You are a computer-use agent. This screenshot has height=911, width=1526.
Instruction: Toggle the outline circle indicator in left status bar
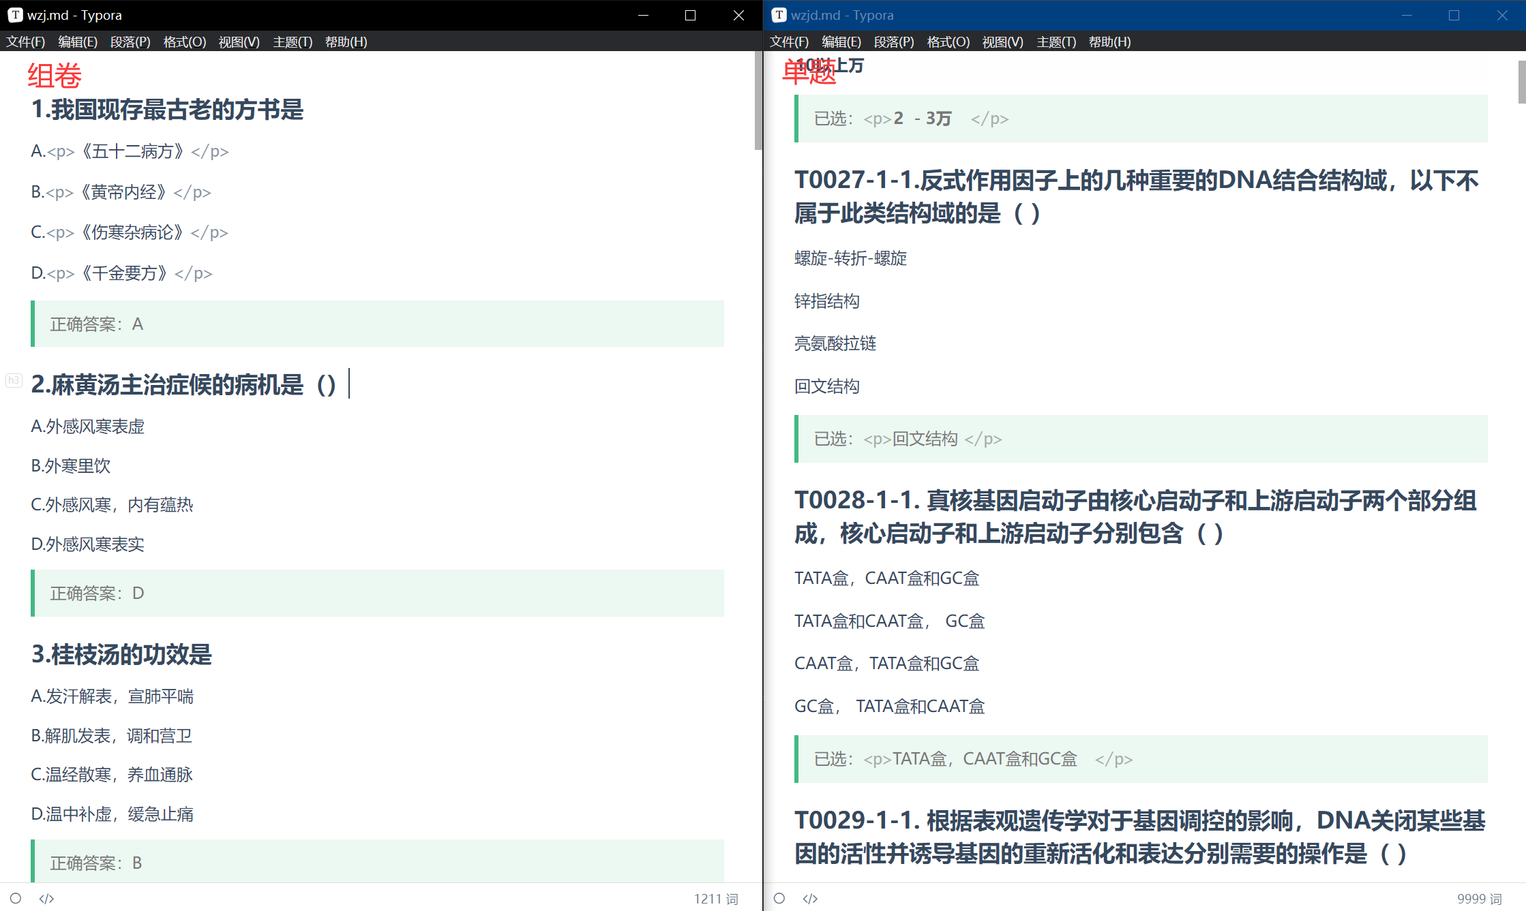16,899
